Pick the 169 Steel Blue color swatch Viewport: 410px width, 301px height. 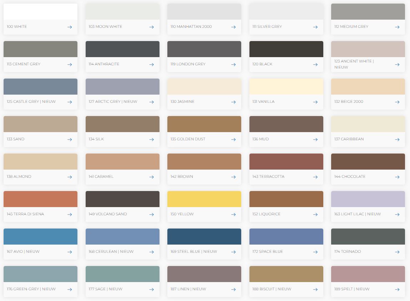(x=204, y=236)
